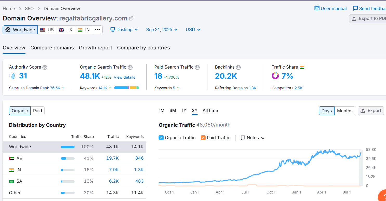The height and width of the screenshot is (201, 386).
Task: Click the UK flag icon in country selector
Action: pos(61,30)
